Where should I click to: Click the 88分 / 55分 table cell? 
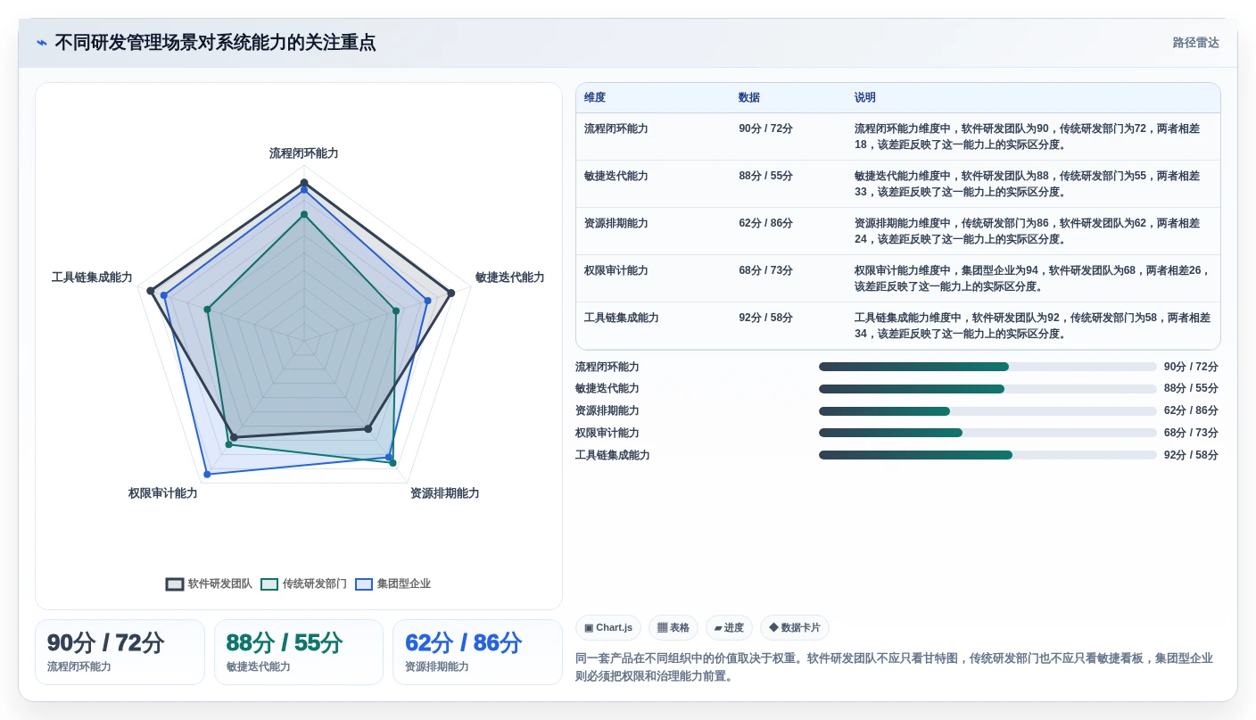pyautogui.click(x=765, y=176)
